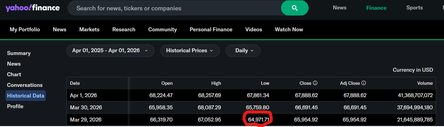This screenshot has width=444, height=127.
Task: Select Personal Finance in navigation bar
Action: click(x=211, y=29)
